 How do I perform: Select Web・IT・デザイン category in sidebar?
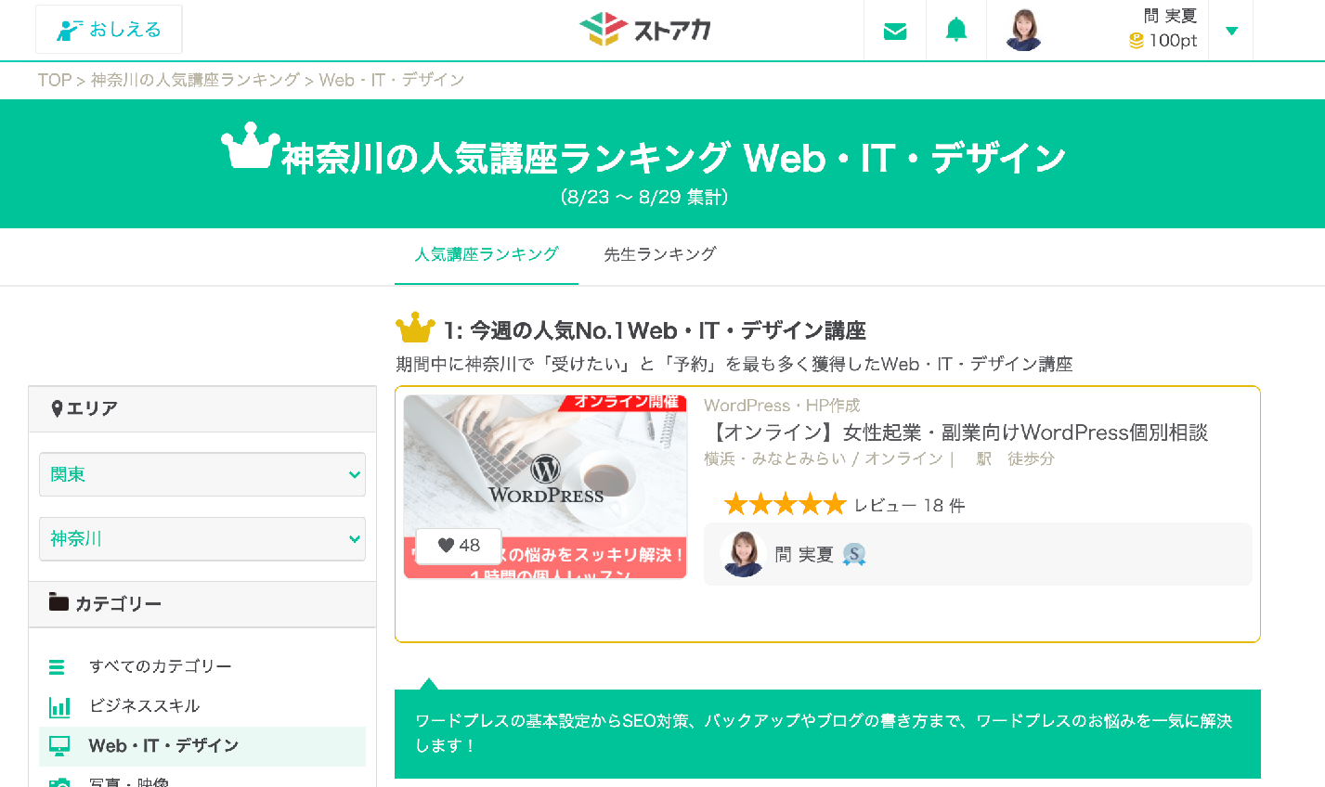pyautogui.click(x=202, y=746)
